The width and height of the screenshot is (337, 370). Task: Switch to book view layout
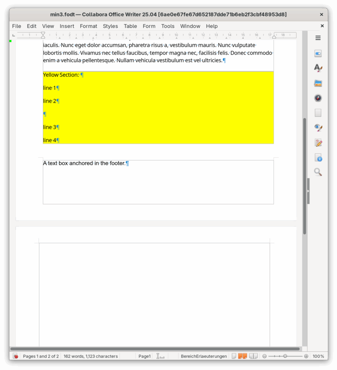(254, 356)
